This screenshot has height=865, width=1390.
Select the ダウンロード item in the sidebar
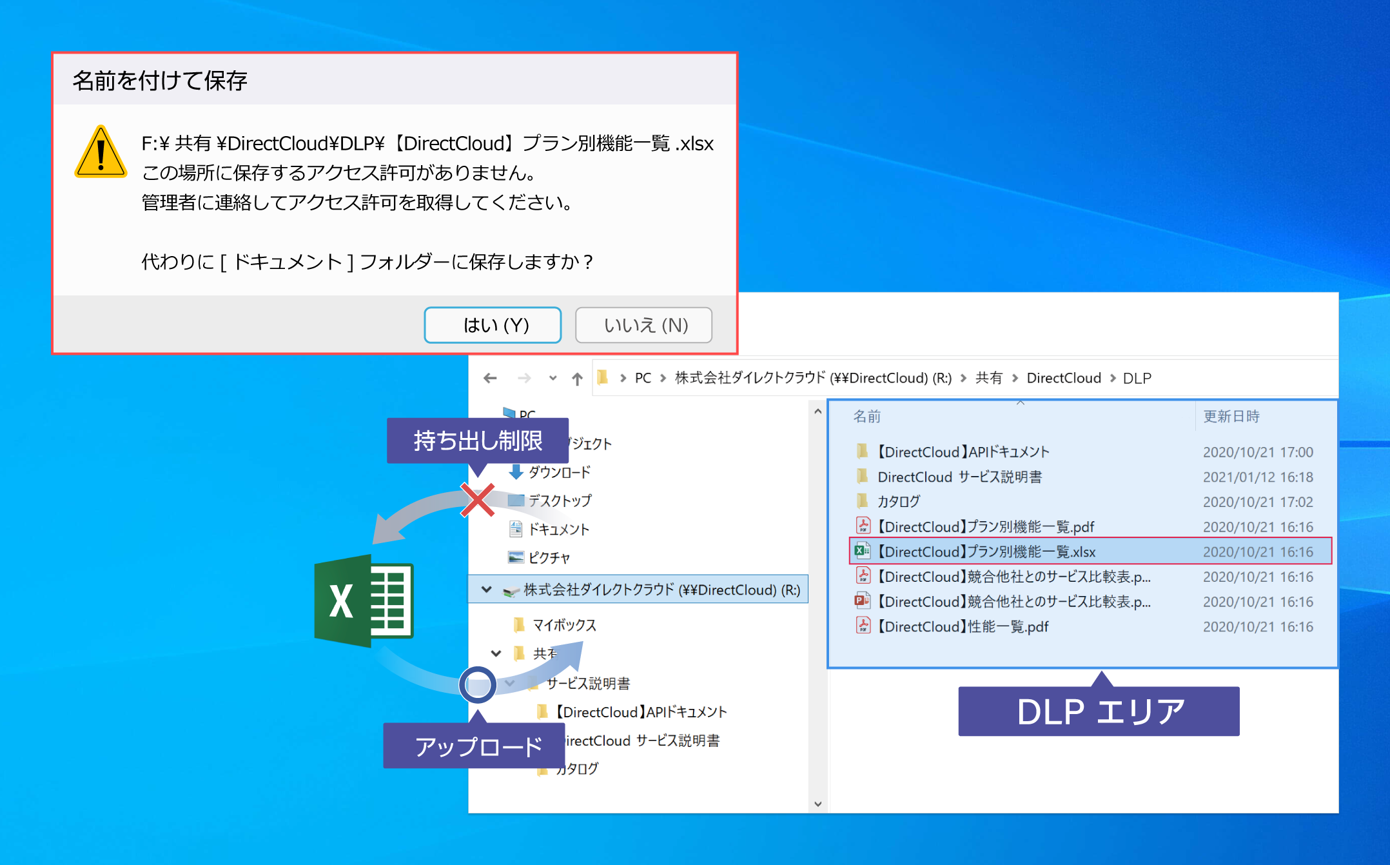558,472
